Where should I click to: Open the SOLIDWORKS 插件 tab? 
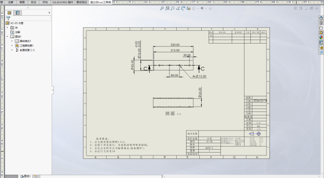(63, 2)
